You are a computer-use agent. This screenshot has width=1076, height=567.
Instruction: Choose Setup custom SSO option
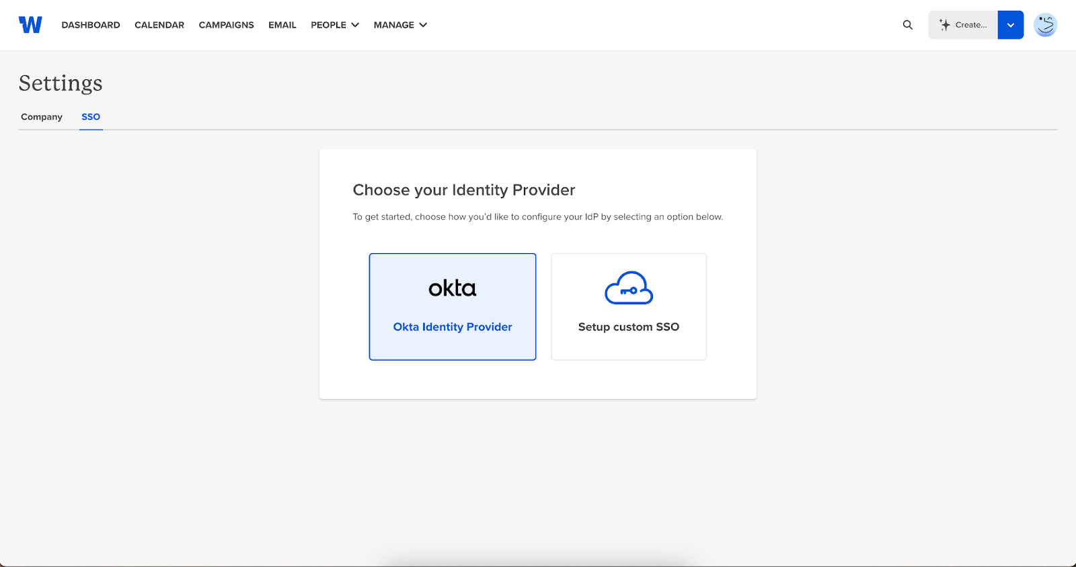click(x=629, y=307)
